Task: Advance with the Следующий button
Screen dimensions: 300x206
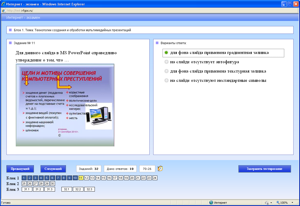Action: 53,169
